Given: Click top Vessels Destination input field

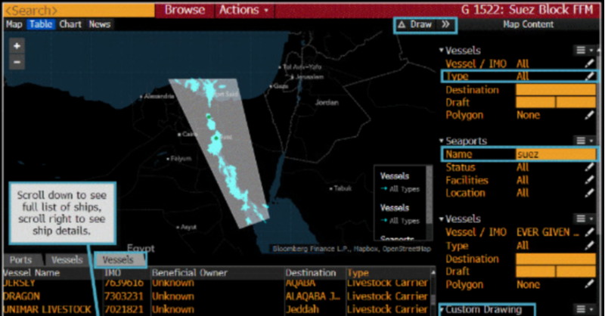Looking at the screenshot, I should click(x=556, y=90).
